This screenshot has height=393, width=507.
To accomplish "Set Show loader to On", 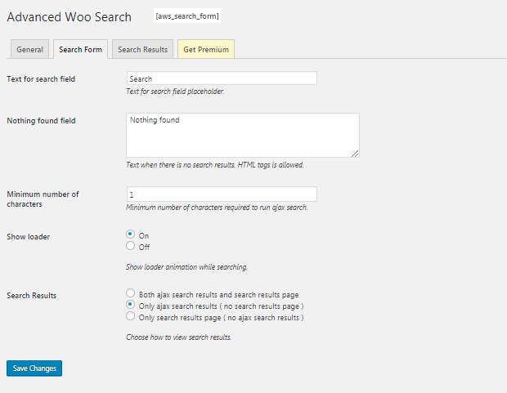I will coord(131,235).
